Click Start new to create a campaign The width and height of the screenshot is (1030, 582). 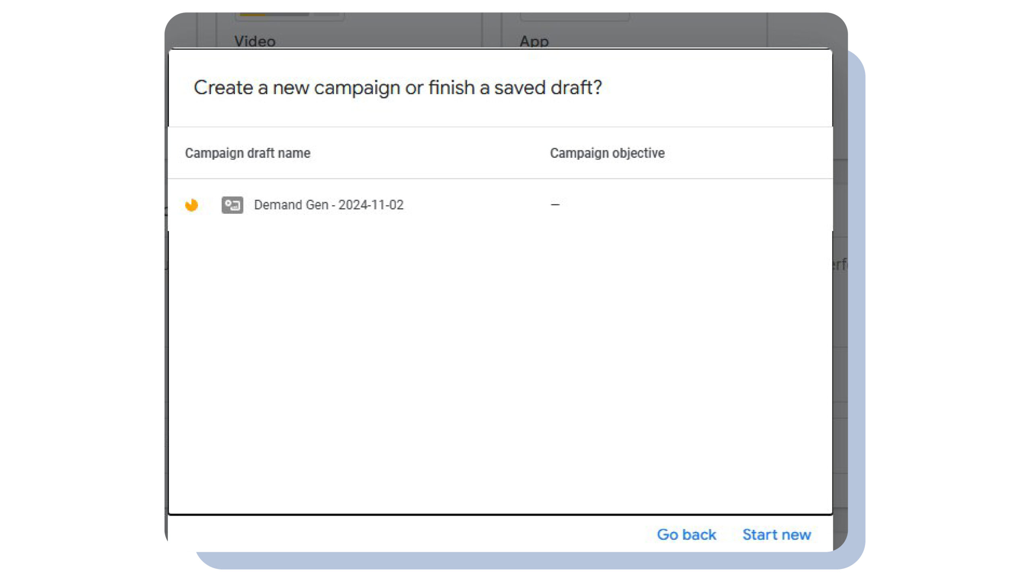click(x=777, y=535)
